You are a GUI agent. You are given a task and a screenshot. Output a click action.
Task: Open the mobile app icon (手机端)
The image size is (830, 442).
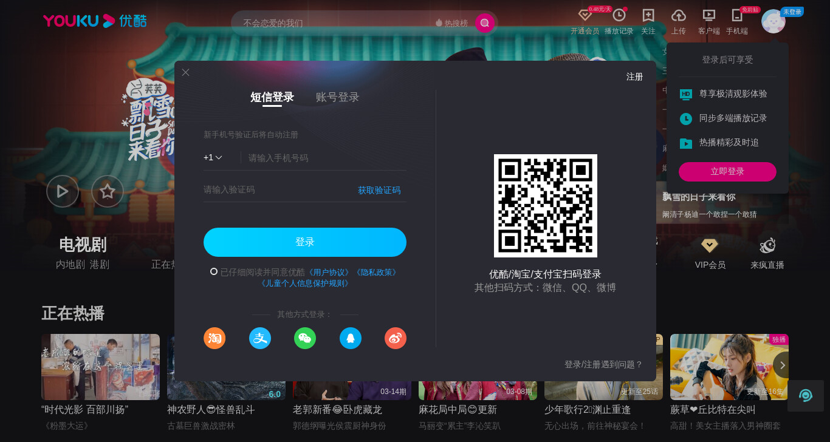point(737,15)
